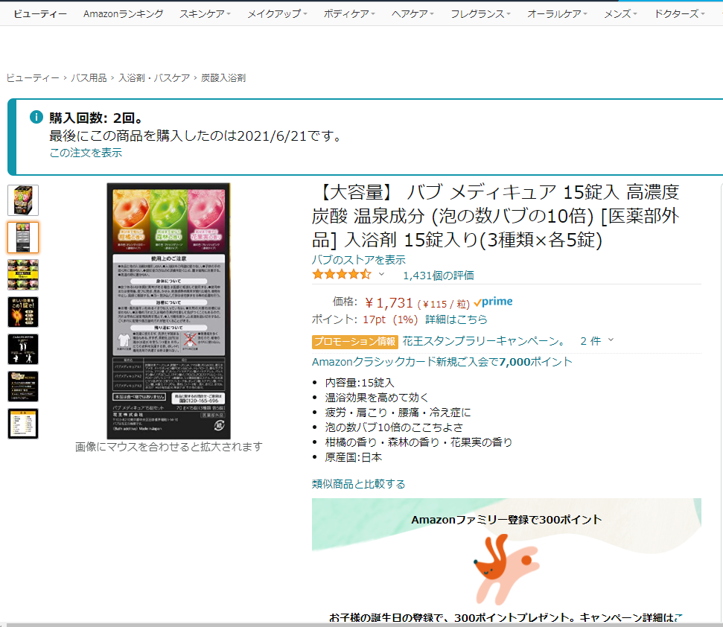Expand the メンズ dropdown menu
Viewport: 723px width, 627px height.
pyautogui.click(x=620, y=14)
